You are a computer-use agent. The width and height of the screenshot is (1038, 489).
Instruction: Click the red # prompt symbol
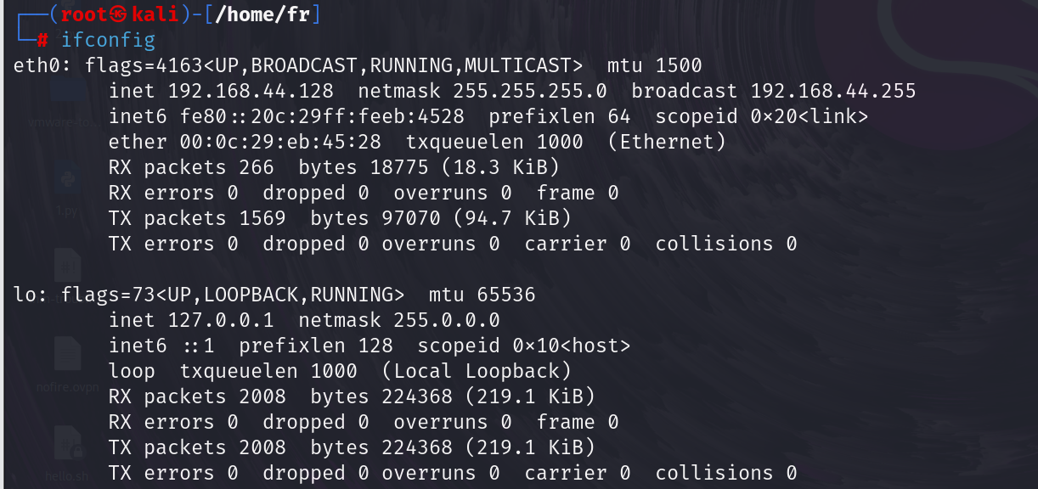42,40
